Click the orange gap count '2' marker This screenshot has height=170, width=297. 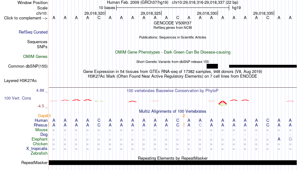coord(184,116)
